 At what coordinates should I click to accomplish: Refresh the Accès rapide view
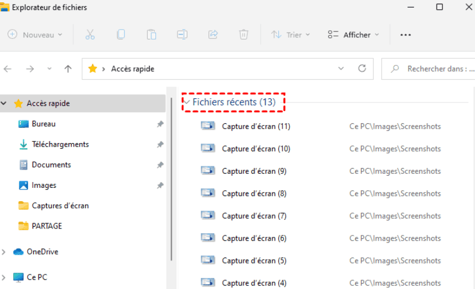362,69
